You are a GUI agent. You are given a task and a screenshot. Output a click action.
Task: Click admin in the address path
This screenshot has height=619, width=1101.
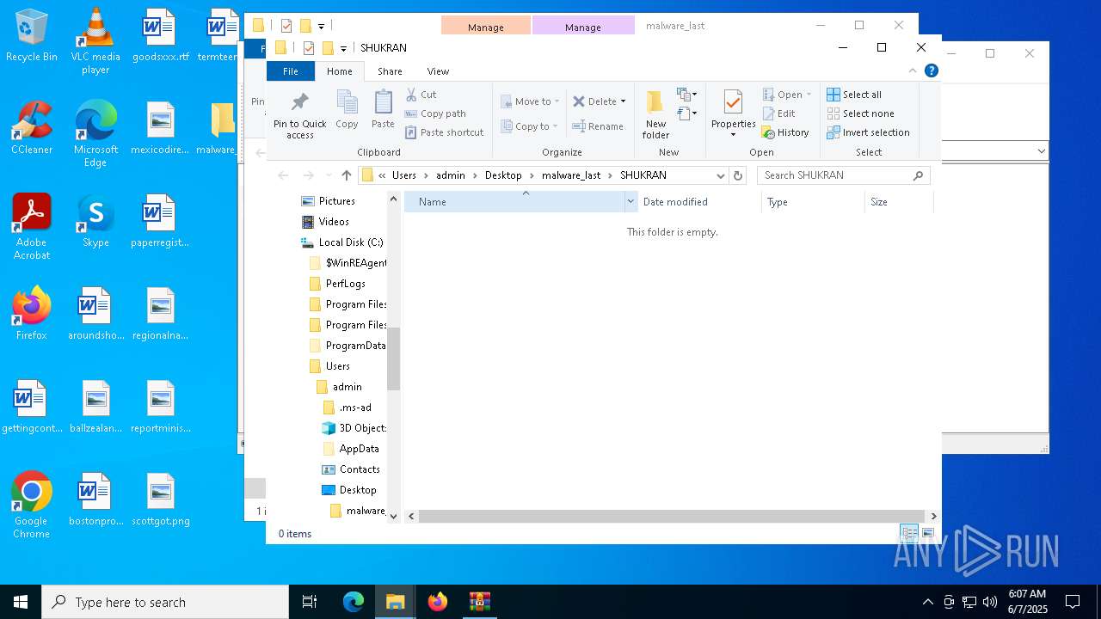tap(450, 175)
